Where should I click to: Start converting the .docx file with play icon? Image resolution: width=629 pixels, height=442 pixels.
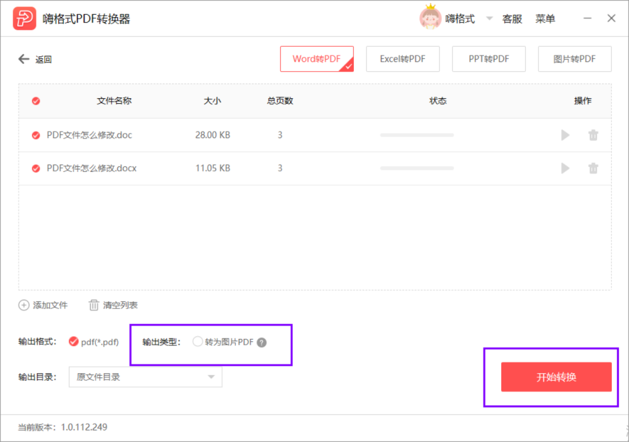click(565, 168)
